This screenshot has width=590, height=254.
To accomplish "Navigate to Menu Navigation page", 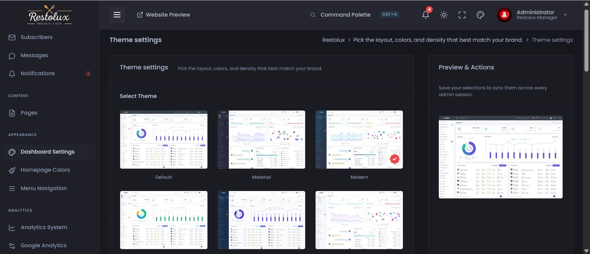I will [x=44, y=188].
